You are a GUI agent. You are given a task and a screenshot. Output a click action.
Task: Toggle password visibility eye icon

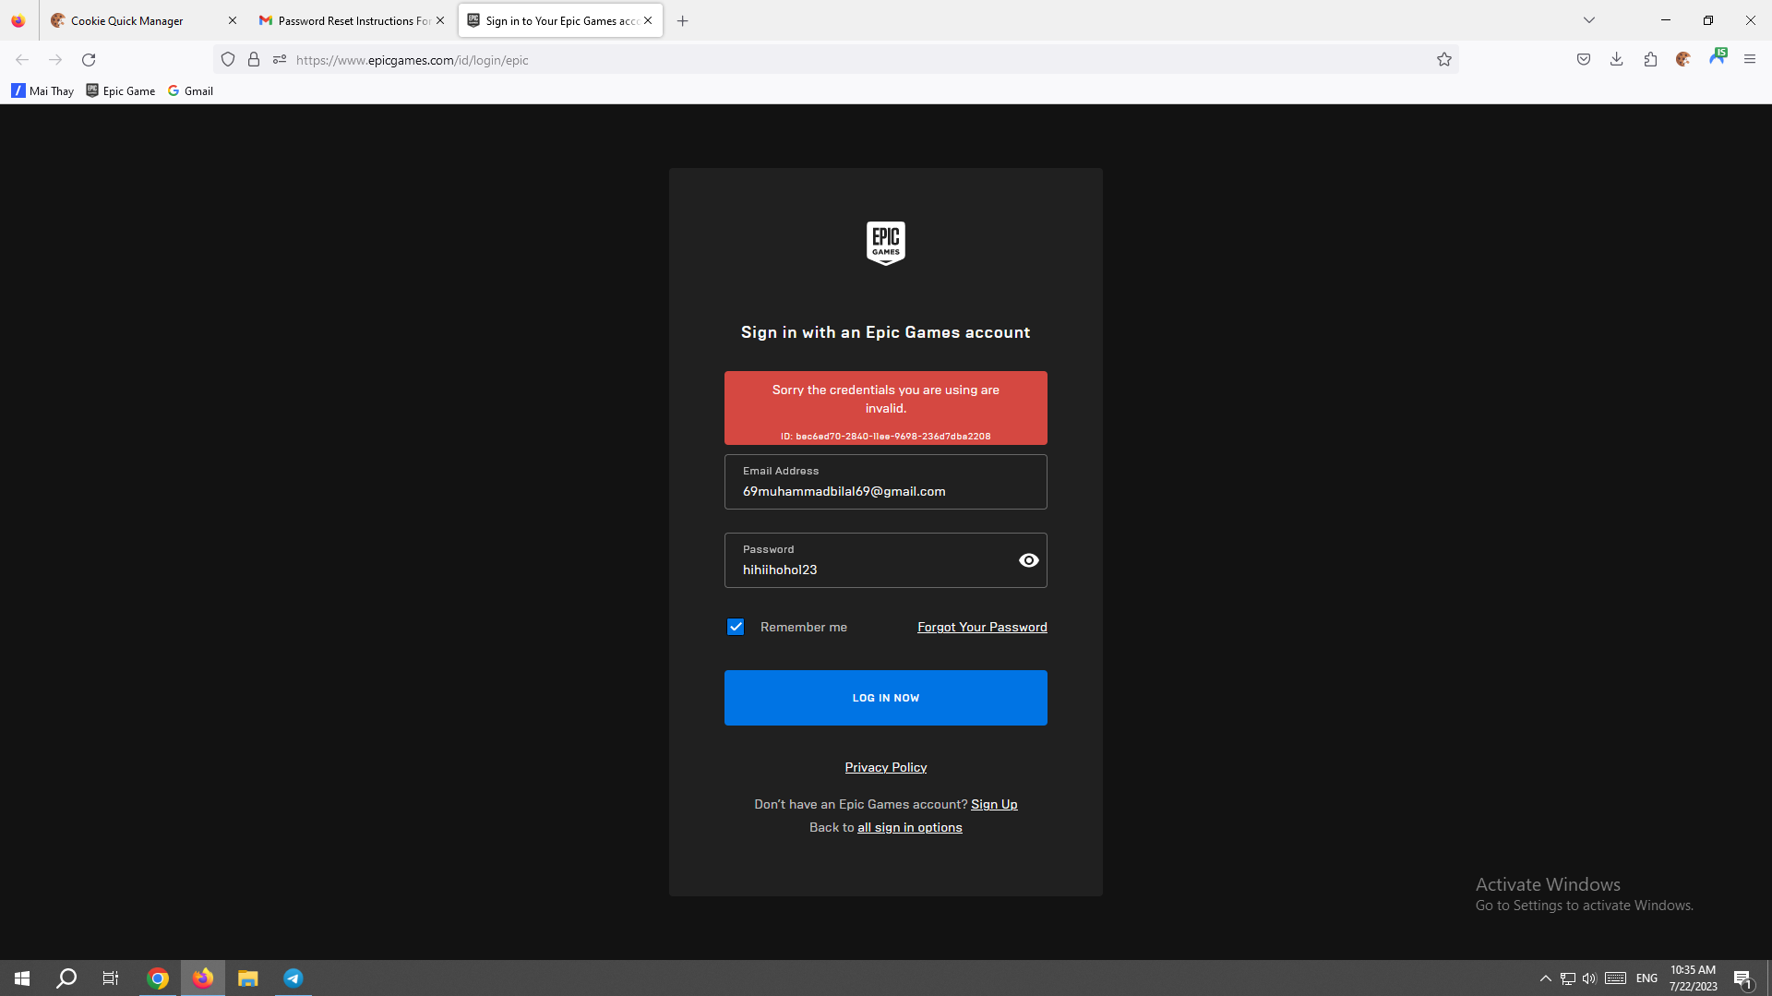coord(1028,560)
